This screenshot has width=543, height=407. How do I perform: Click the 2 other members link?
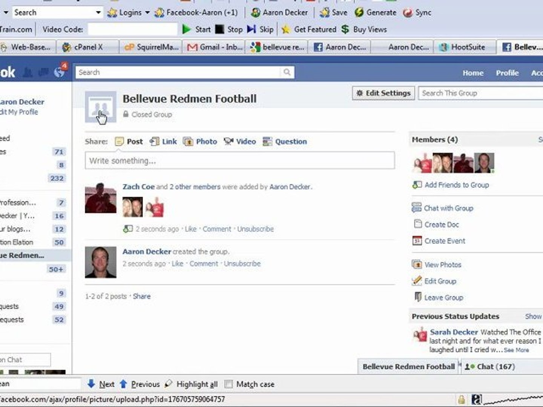click(x=195, y=187)
